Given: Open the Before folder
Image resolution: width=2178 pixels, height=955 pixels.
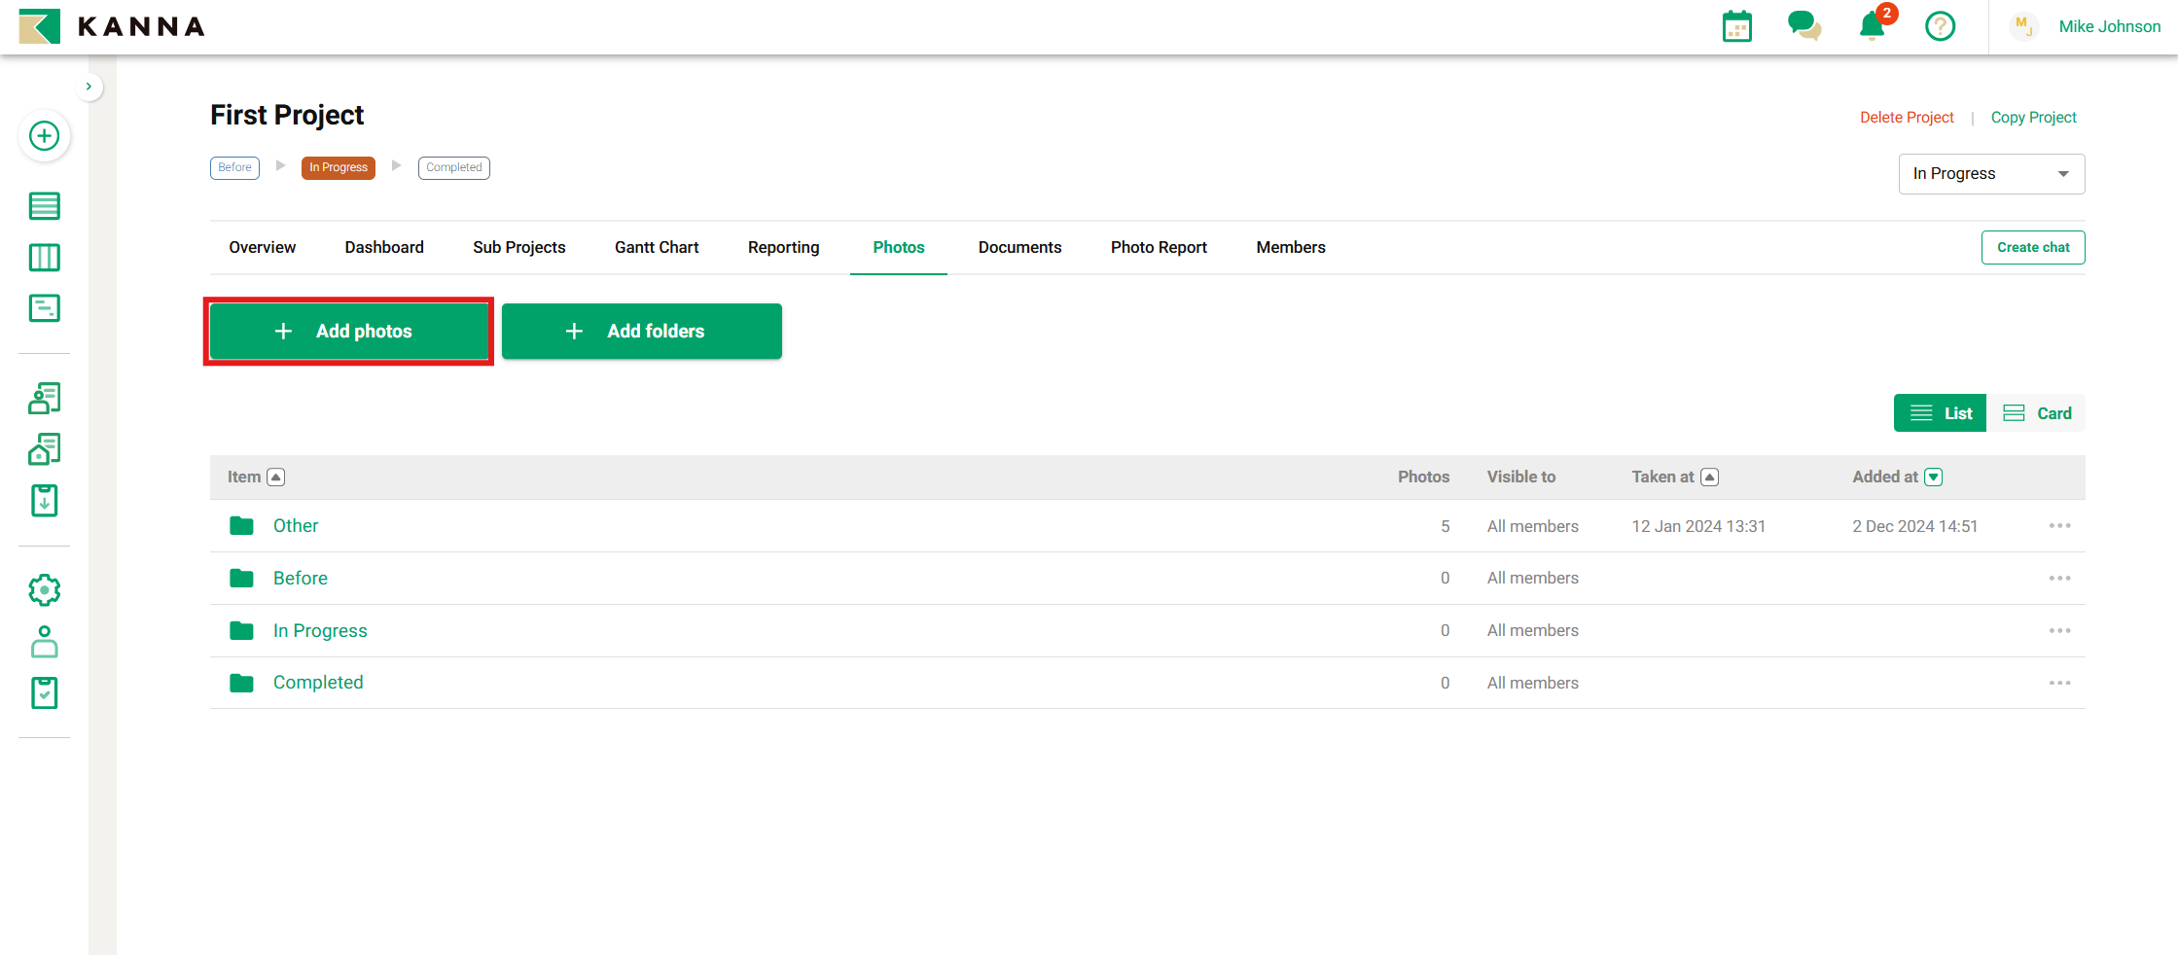Looking at the screenshot, I should coord(300,579).
